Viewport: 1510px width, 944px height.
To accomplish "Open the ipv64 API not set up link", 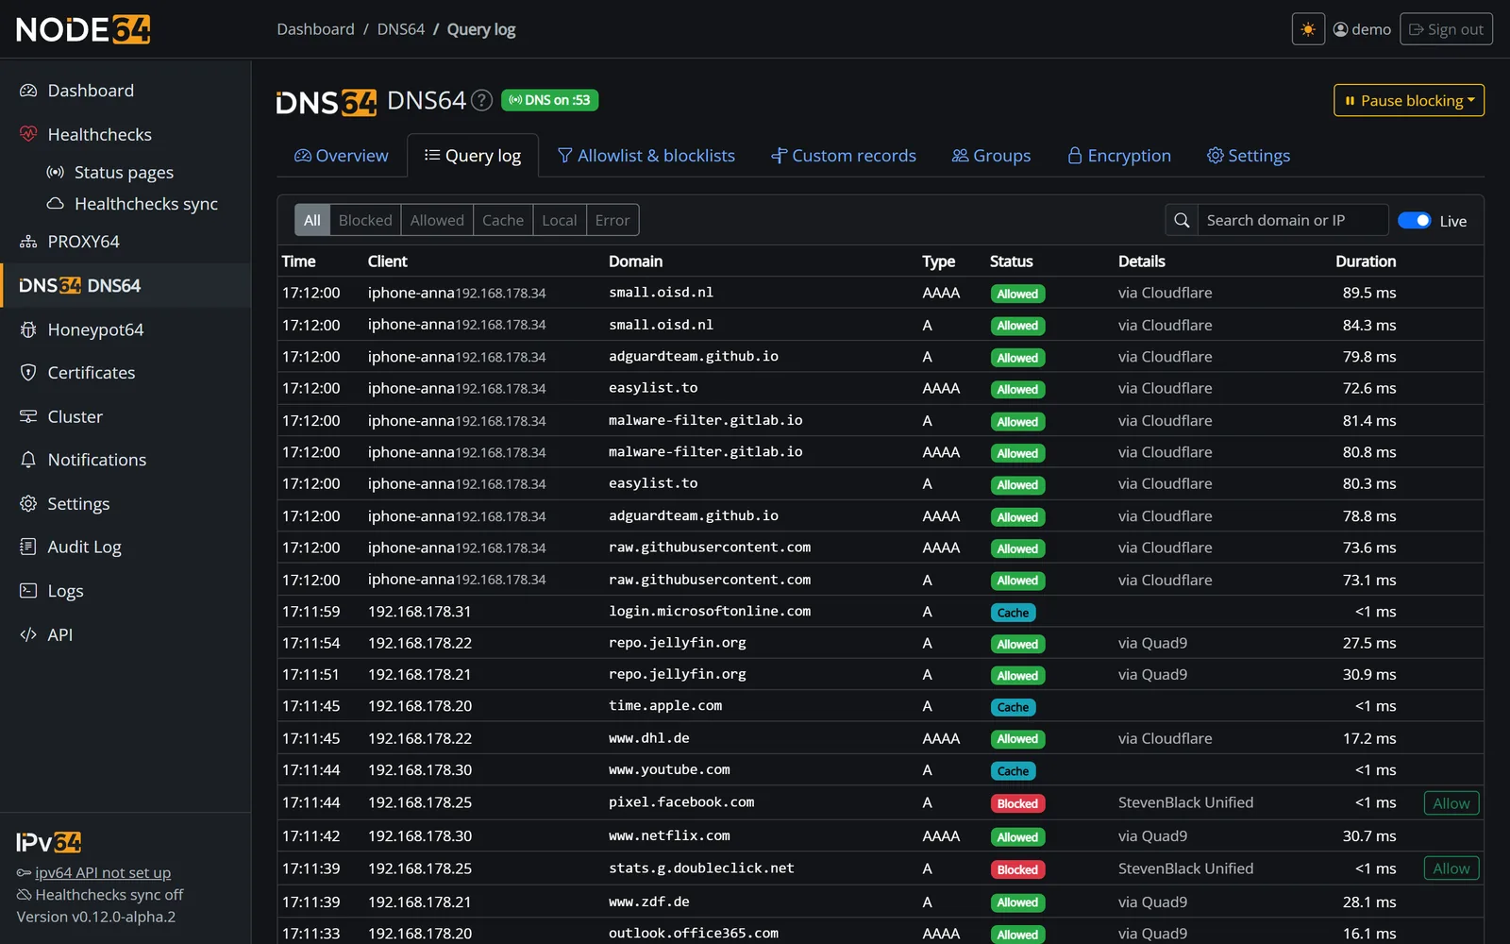I will click(x=103, y=872).
